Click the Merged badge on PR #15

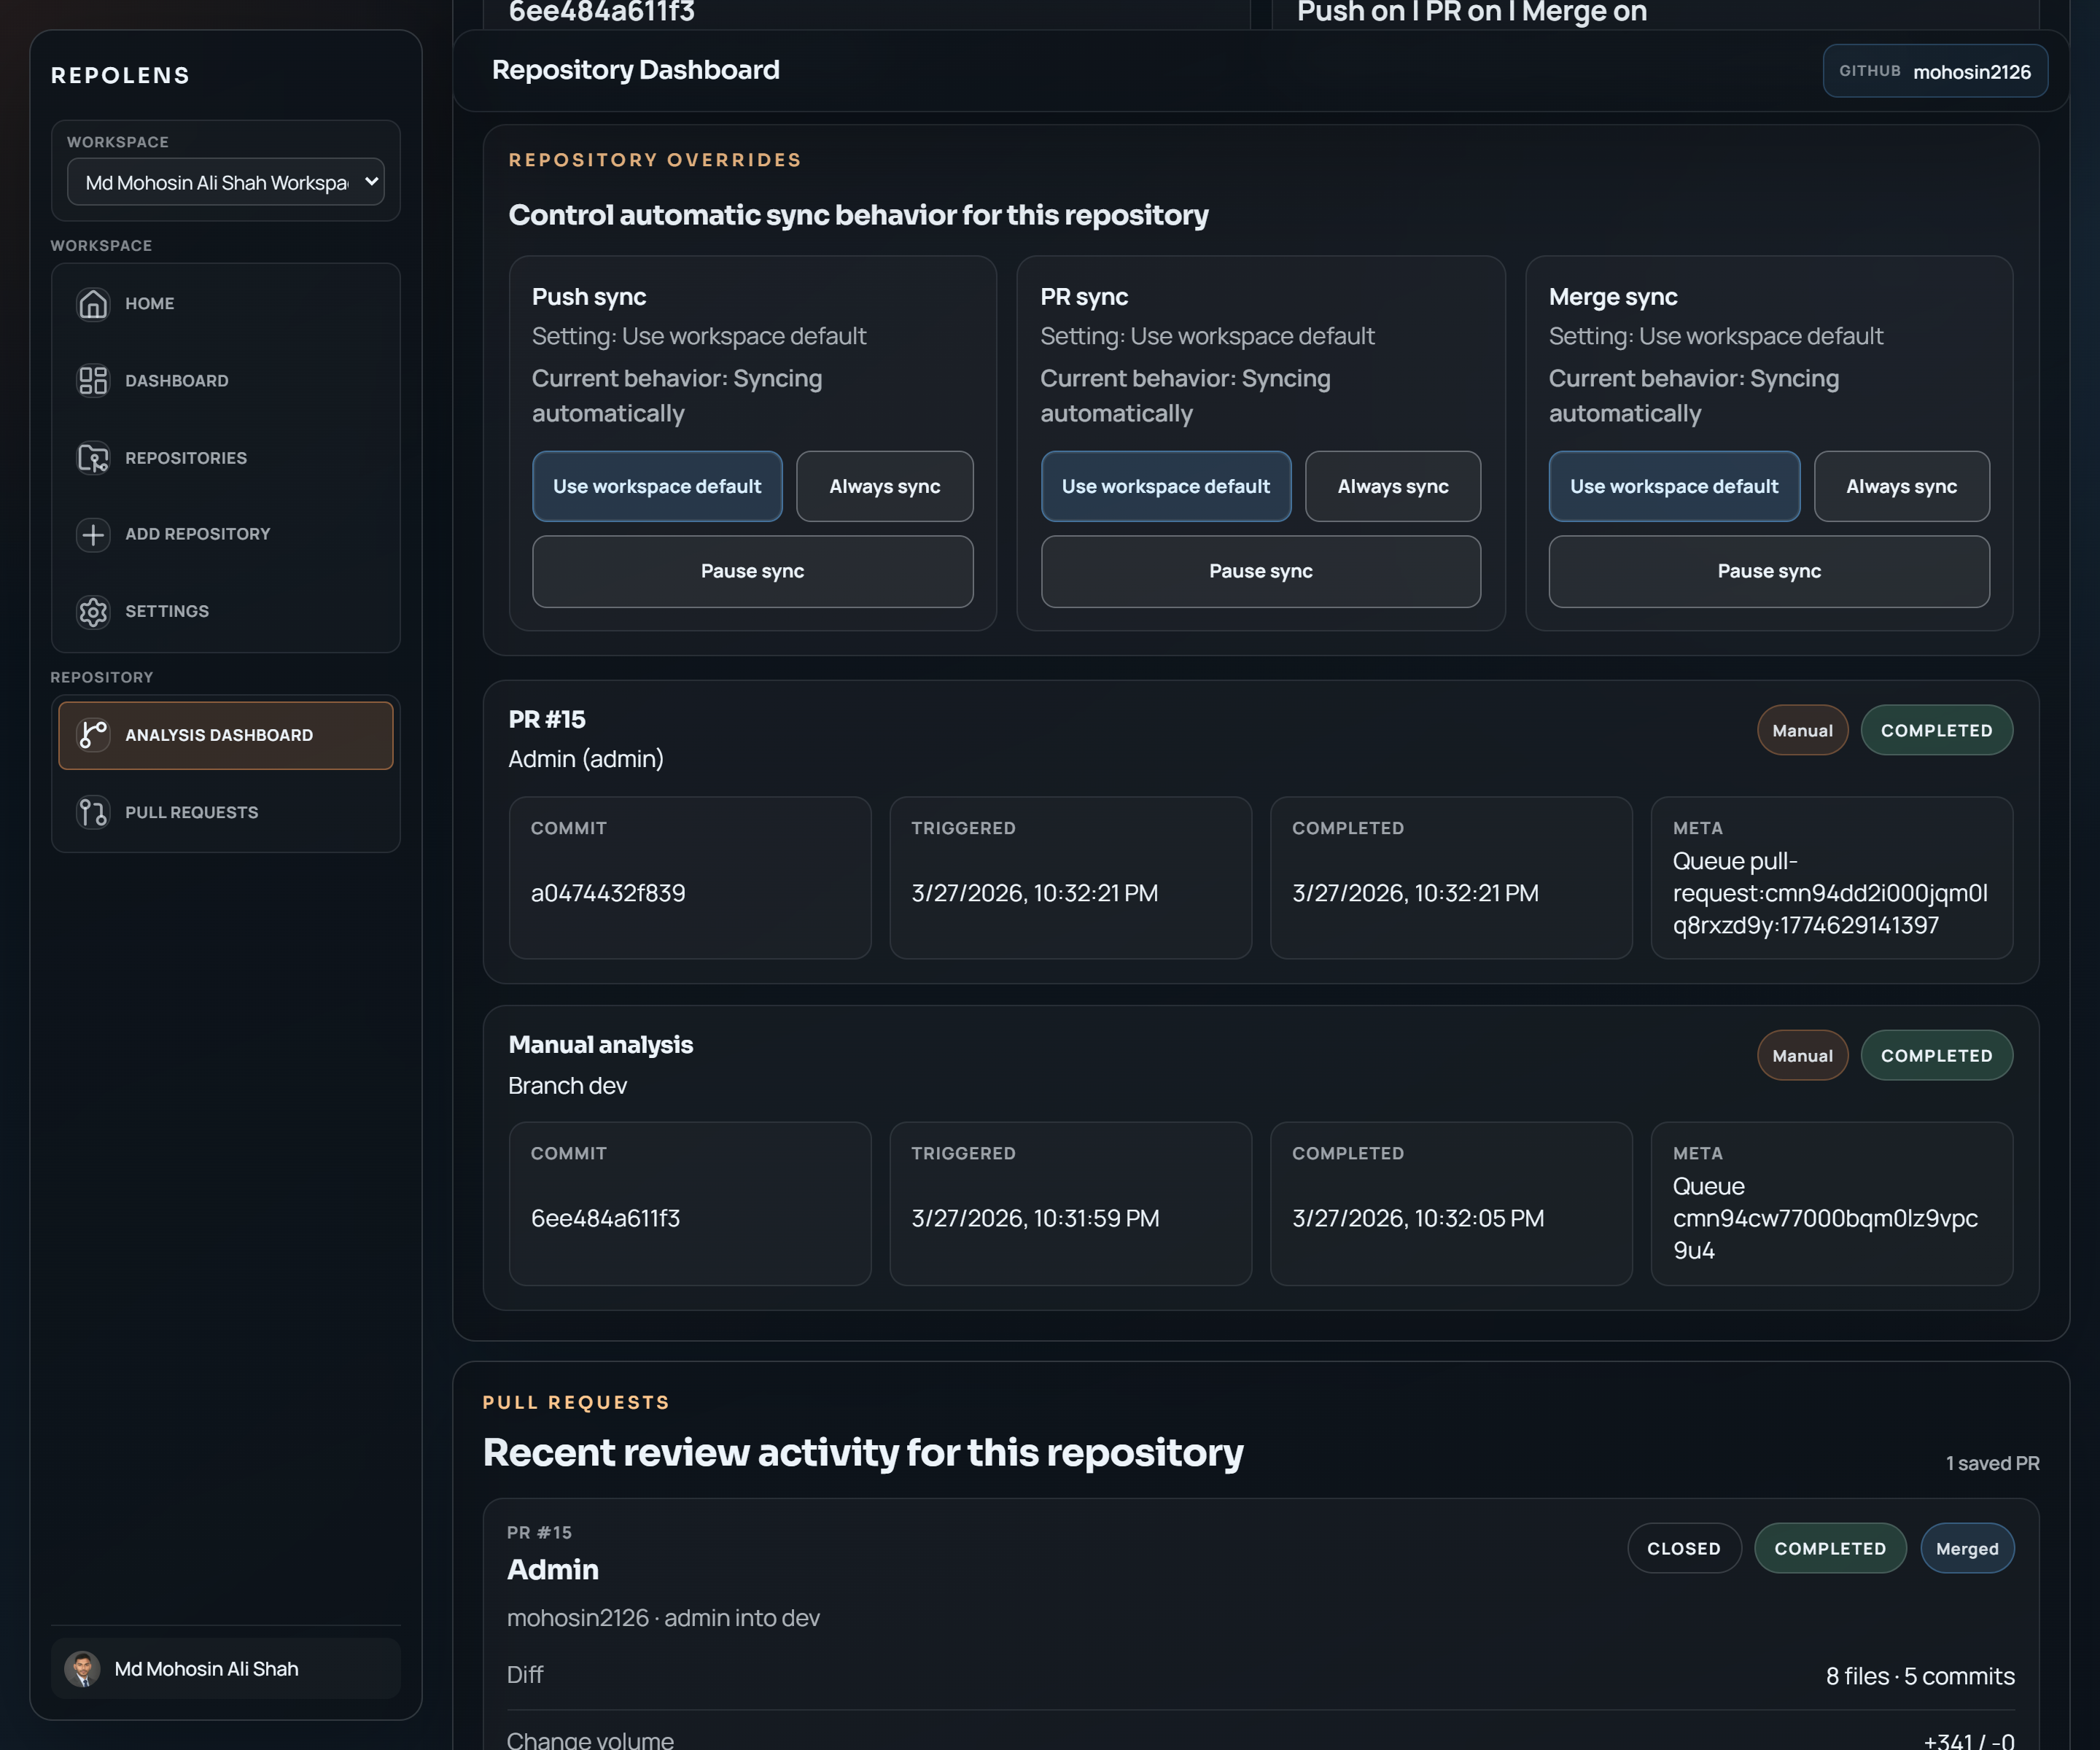[1966, 1547]
